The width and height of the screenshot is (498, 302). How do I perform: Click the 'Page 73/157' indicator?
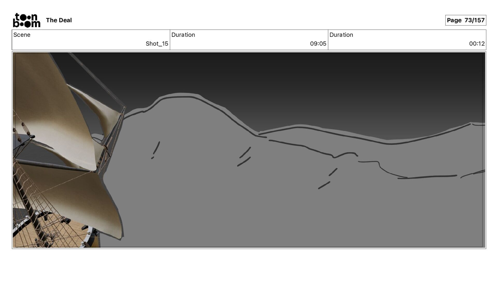(x=466, y=20)
